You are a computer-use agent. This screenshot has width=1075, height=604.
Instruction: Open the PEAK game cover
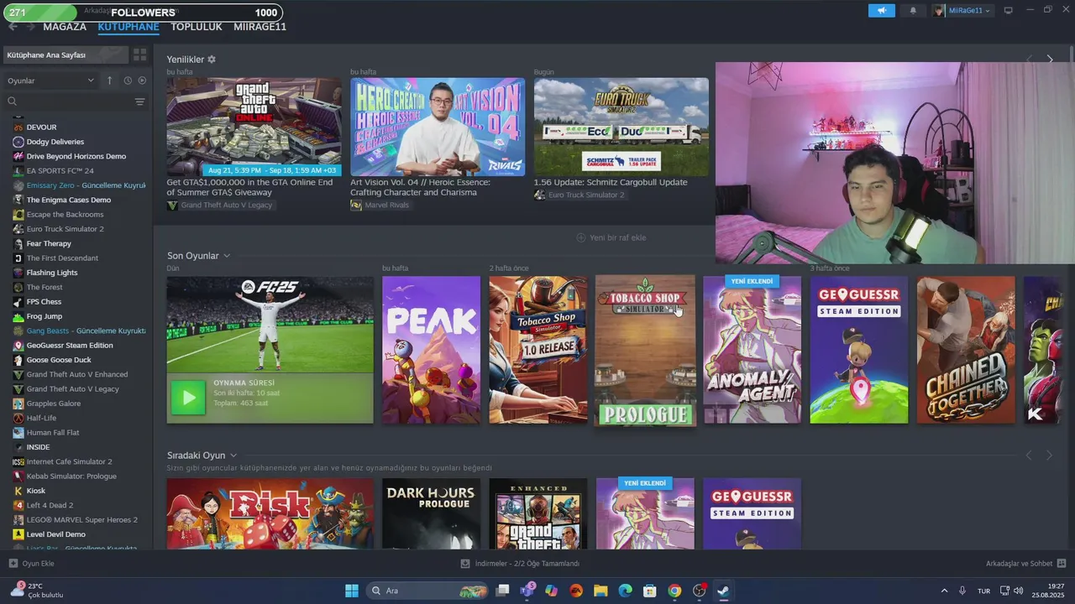pyautogui.click(x=432, y=350)
